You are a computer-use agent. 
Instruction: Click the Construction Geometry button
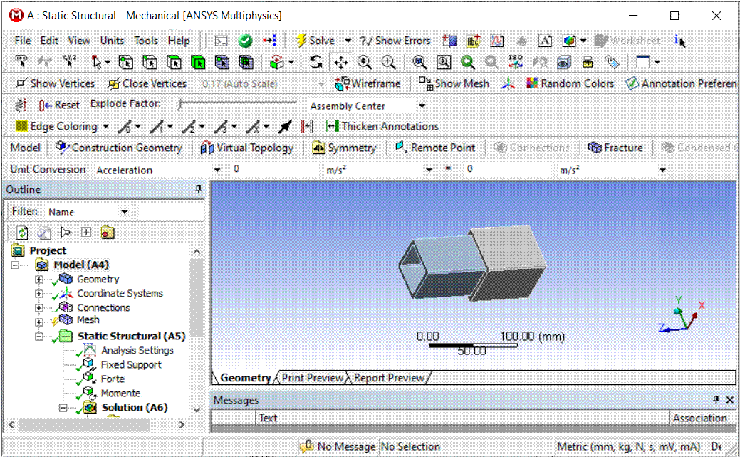point(118,148)
